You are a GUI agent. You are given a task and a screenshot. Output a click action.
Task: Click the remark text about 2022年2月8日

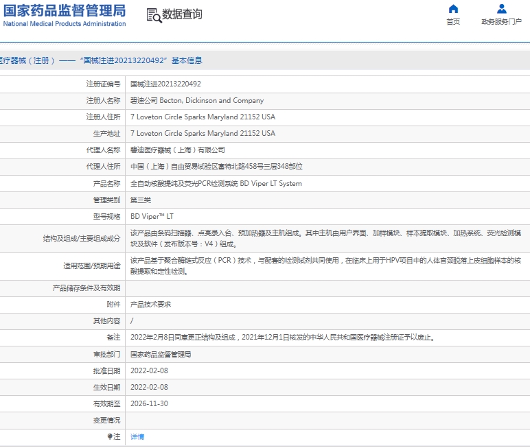283,338
